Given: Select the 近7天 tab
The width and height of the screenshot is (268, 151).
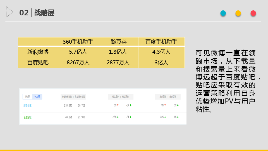Looking at the screenshot, I should [27, 97].
